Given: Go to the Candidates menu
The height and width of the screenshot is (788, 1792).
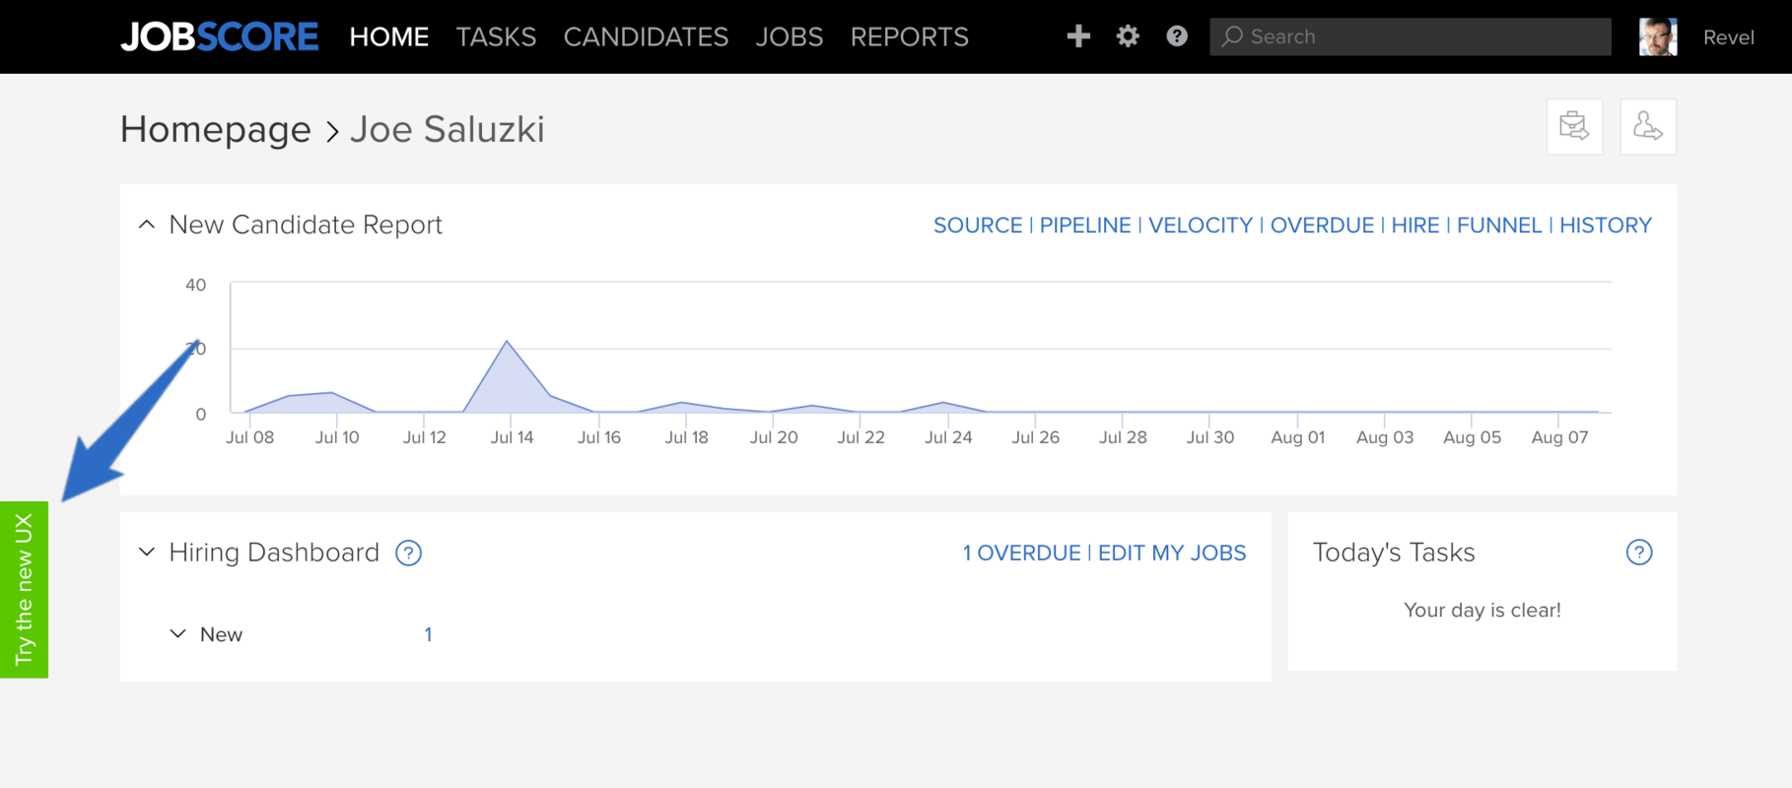Looking at the screenshot, I should click(x=646, y=37).
